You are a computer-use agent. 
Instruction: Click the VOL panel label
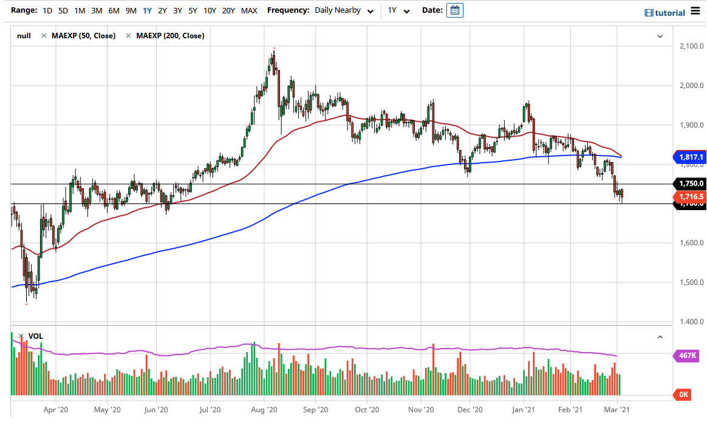(x=36, y=336)
